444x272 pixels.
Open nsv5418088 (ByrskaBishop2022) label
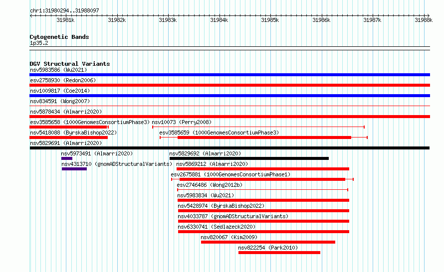click(73, 133)
